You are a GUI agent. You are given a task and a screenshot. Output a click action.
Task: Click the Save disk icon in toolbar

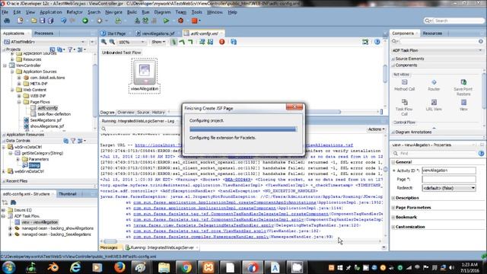(43, 21)
